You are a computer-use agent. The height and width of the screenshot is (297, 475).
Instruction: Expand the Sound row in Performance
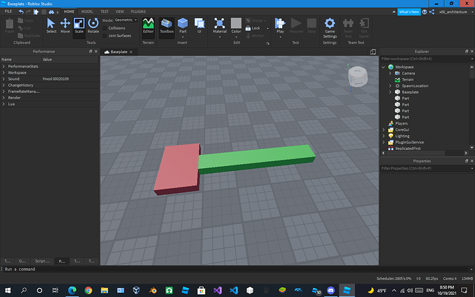coord(3,79)
